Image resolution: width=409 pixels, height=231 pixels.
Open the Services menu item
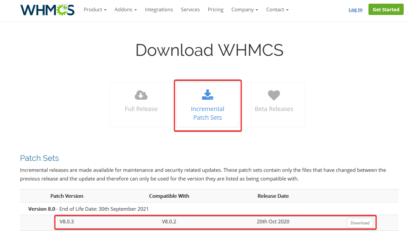190,10
